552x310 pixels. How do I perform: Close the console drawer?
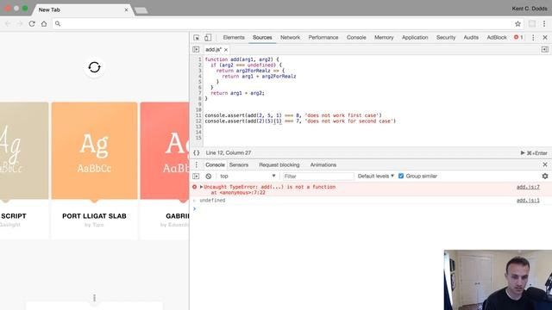point(545,164)
